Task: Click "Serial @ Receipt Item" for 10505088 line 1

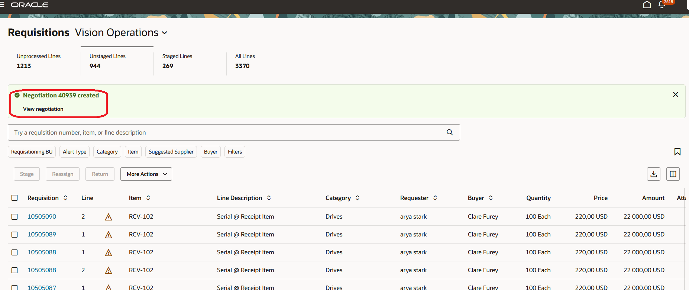Action: point(246,252)
